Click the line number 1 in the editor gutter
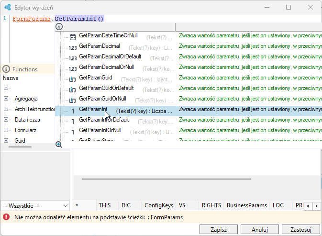 click(5, 19)
